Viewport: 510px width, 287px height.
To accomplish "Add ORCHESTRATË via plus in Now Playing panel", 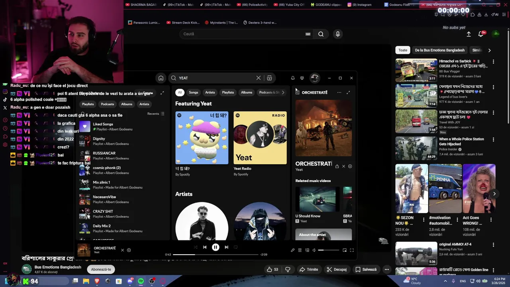I will tap(350, 166).
